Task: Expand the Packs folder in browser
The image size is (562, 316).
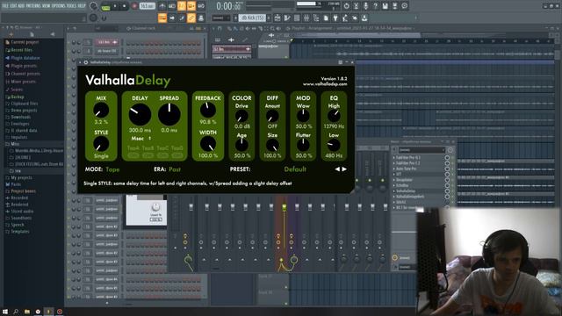Action: coord(16,184)
